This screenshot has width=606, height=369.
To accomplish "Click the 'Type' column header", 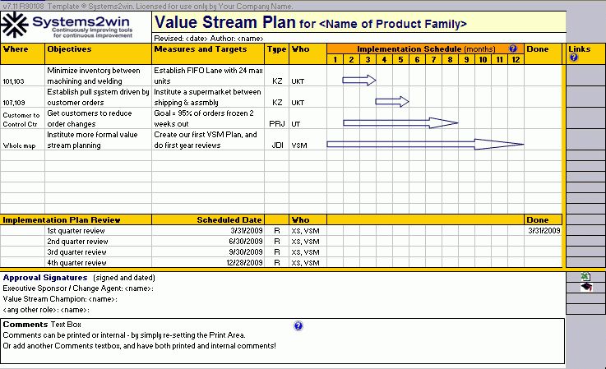I will [276, 53].
